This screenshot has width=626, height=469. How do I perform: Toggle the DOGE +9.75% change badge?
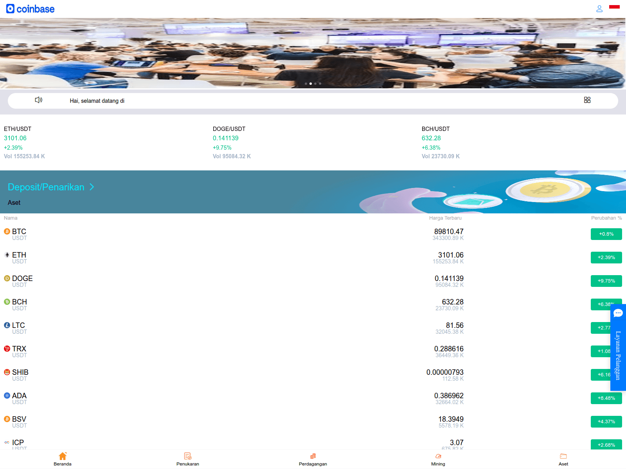[x=606, y=281]
